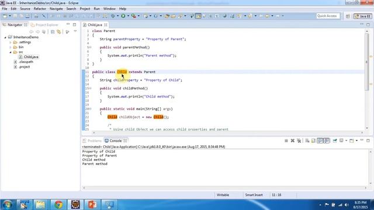Click the editor horizontal scrollbar
374x210 pixels.
pyautogui.click(x=228, y=132)
